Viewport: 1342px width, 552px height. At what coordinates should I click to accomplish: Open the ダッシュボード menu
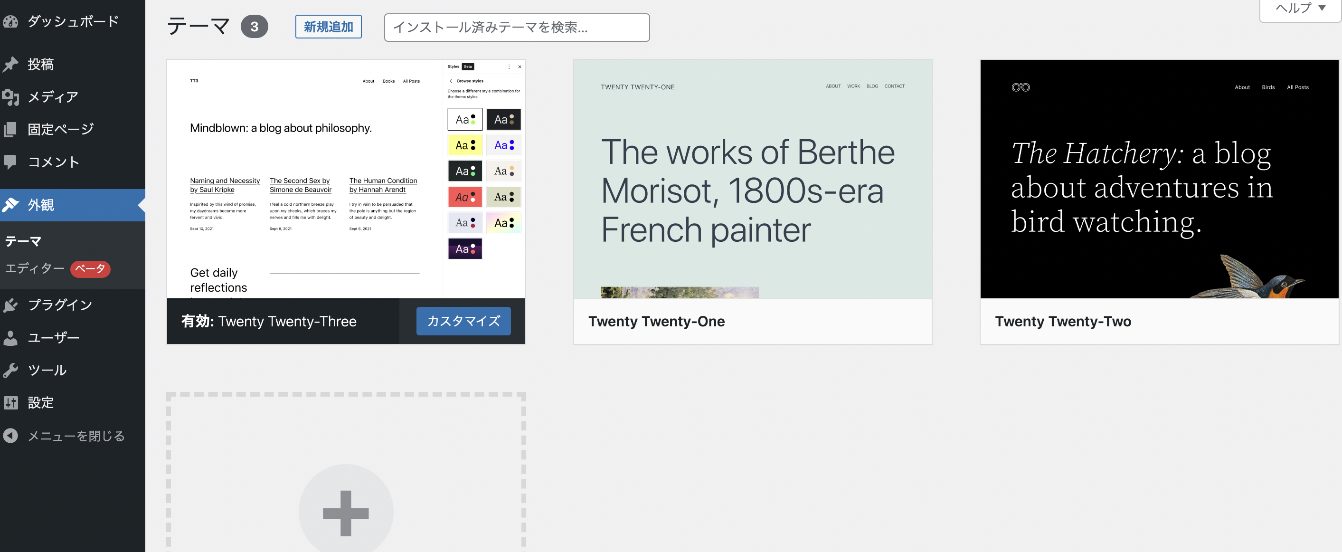[72, 21]
